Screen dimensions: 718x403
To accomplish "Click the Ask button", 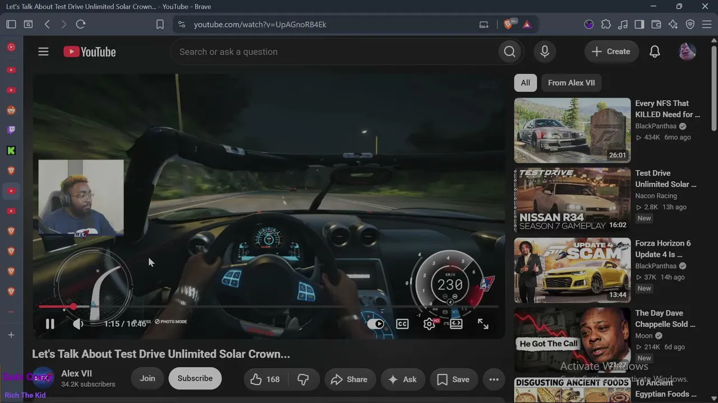I will click(402, 379).
